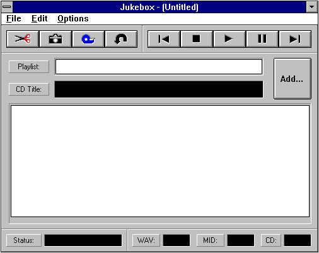The image size is (319, 253).
Task: Click the empty playlist track list area
Action: pyautogui.click(x=160, y=161)
